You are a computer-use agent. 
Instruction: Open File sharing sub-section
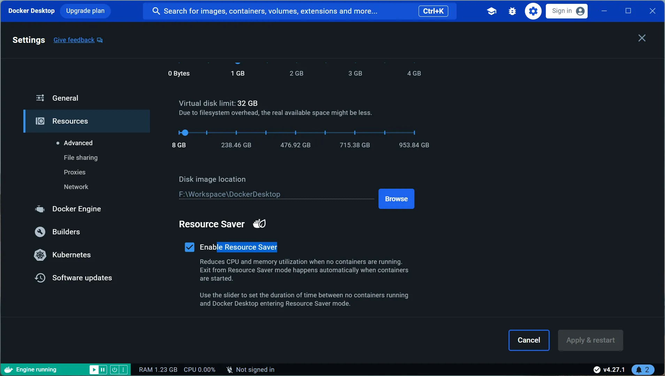pyautogui.click(x=81, y=158)
